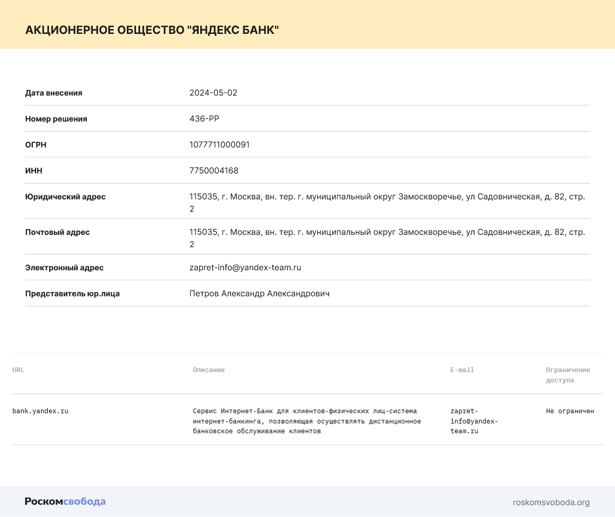
Task: Click the E-mail column header
Action: coord(462,370)
